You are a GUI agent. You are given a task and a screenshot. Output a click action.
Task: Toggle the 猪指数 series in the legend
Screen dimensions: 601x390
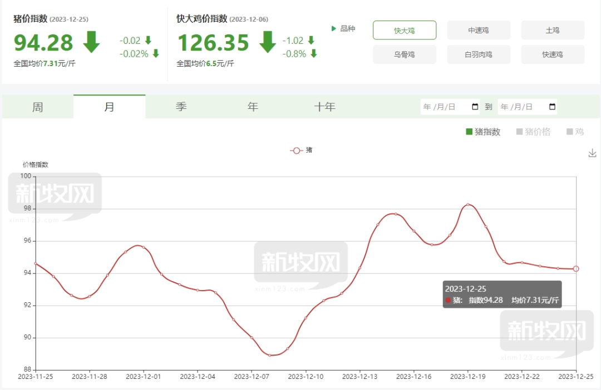[483, 132]
